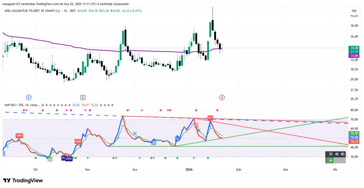This screenshot has width=364, height=188.
Task: Click the GNU signal label left of Kas
Action: click(x=78, y=141)
